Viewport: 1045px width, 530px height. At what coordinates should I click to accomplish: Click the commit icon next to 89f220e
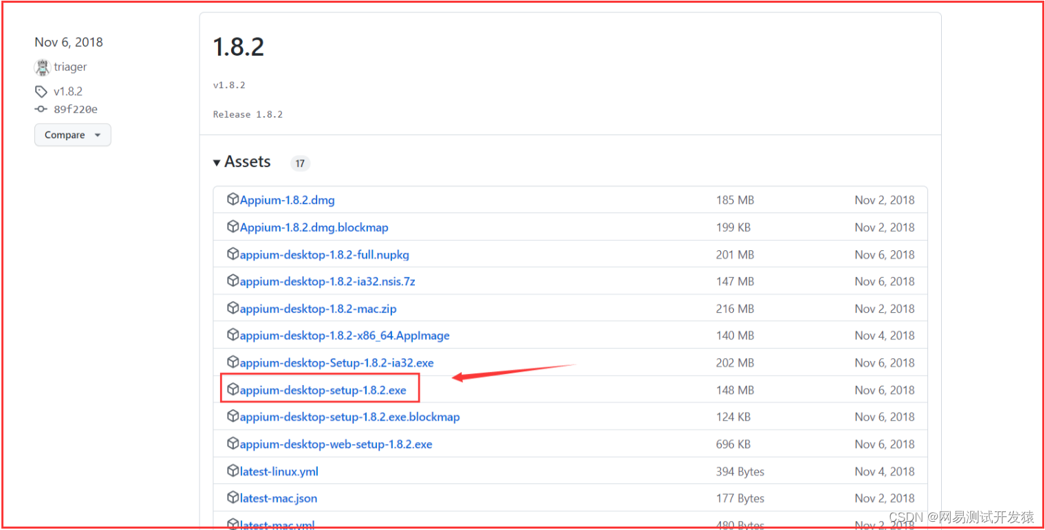point(41,109)
